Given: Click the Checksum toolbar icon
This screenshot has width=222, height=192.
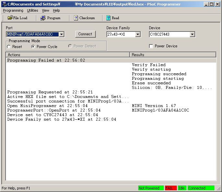Looking at the screenshot, I should coord(76,18).
